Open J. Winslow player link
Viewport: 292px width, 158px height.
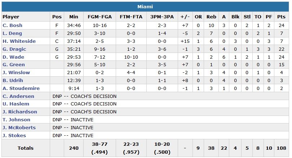tap(16, 73)
